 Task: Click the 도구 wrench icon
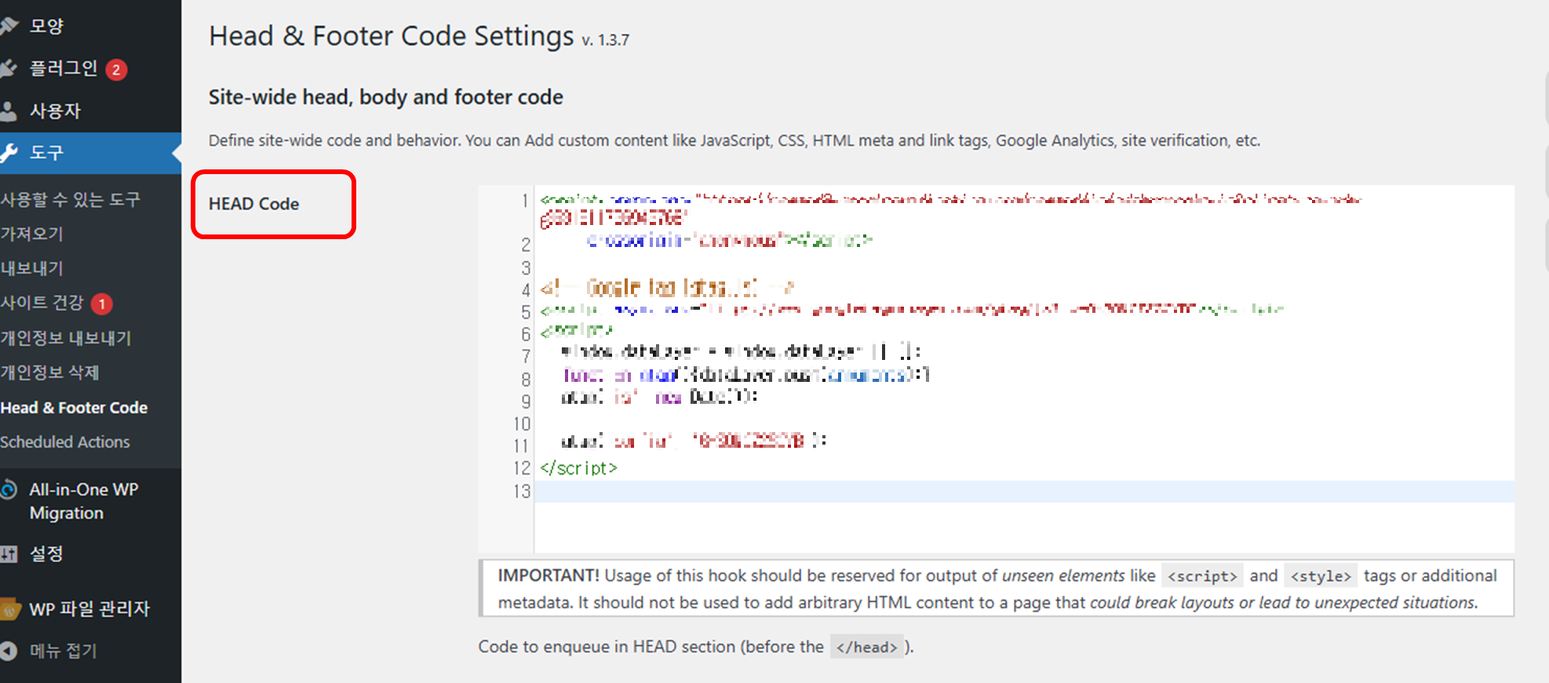pos(9,153)
